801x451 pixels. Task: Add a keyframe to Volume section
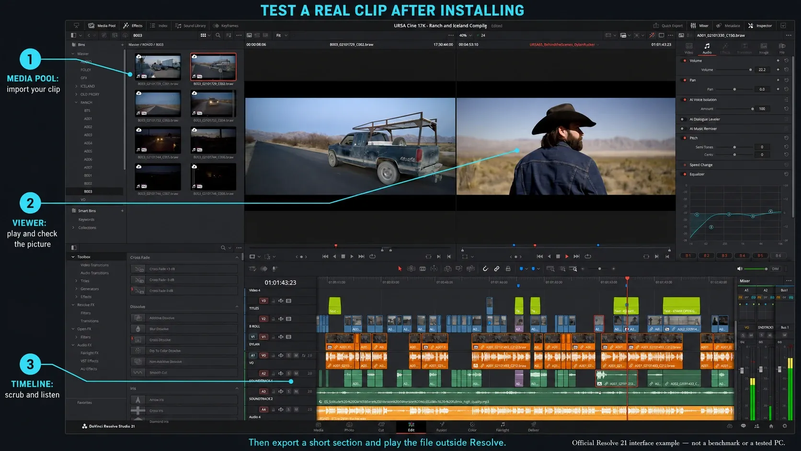point(778,61)
